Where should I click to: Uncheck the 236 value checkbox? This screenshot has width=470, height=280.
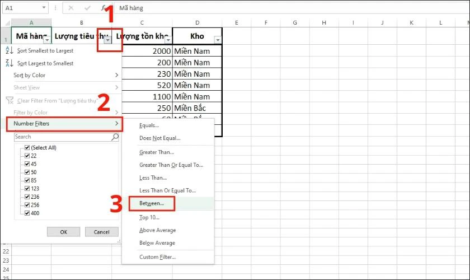(27, 197)
